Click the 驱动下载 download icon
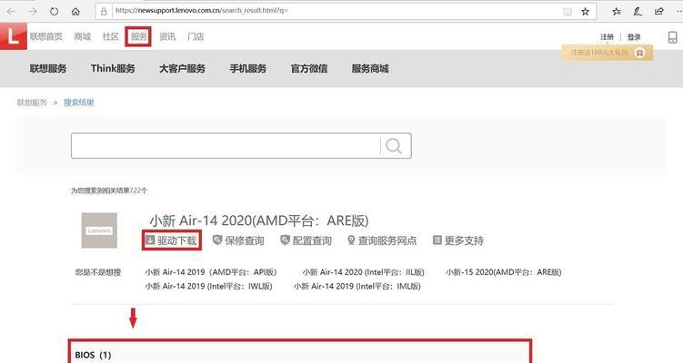This screenshot has height=363, width=683. click(x=150, y=240)
